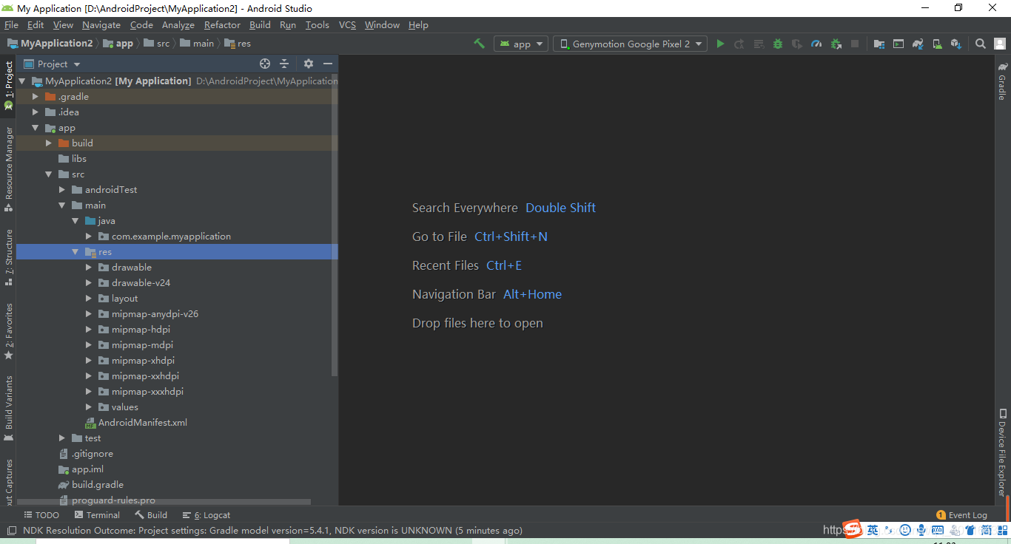
Task: Open the Profile app gauge icon
Action: 816,44
